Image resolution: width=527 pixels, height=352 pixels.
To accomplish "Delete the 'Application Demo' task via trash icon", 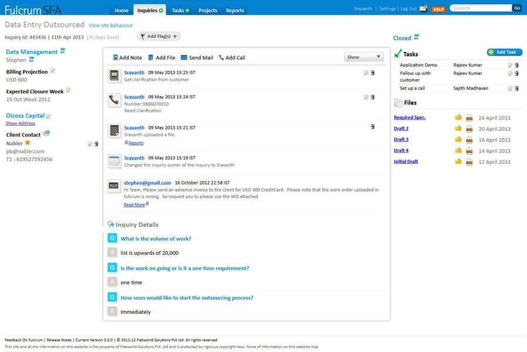I will (x=516, y=66).
